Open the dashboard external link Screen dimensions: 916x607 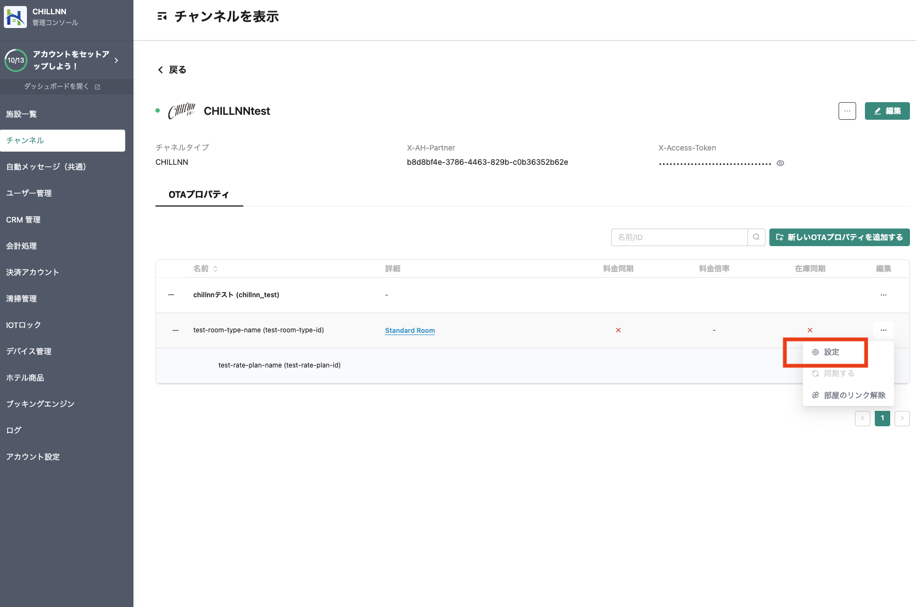62,86
